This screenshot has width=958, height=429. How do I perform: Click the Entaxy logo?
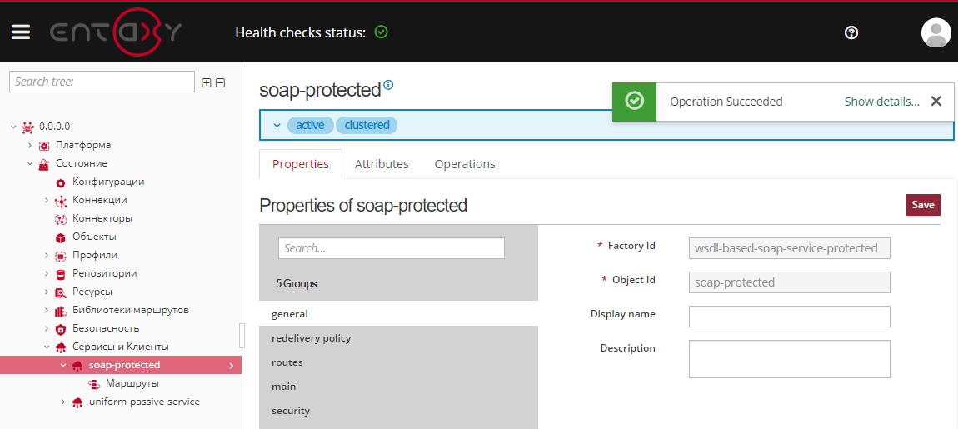point(116,32)
